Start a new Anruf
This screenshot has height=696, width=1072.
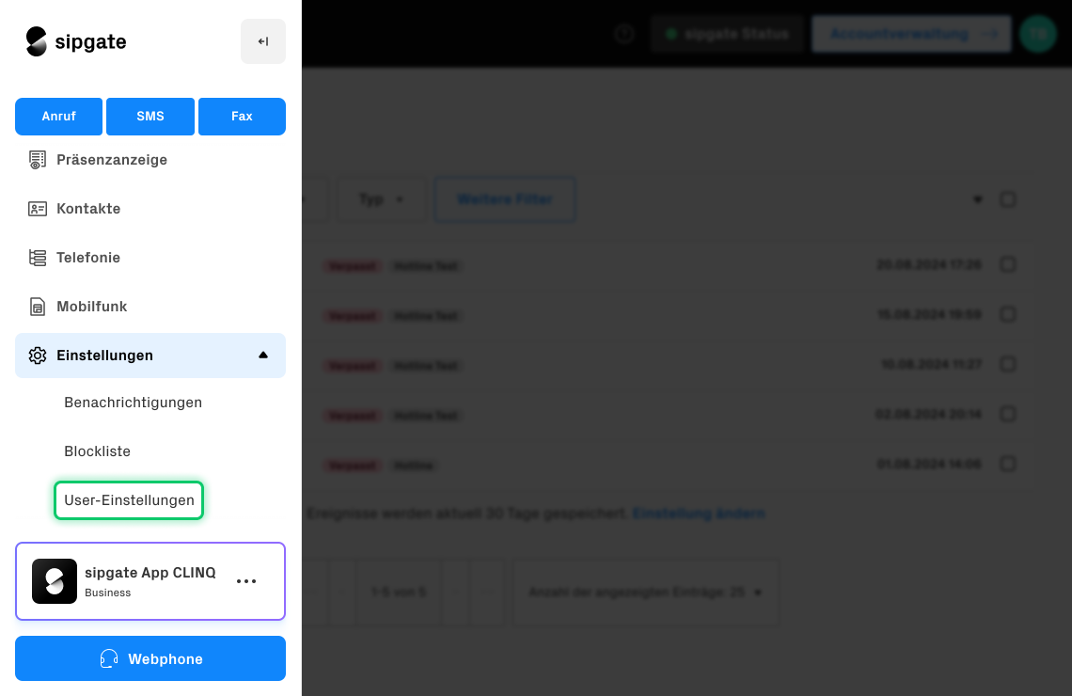[59, 117]
